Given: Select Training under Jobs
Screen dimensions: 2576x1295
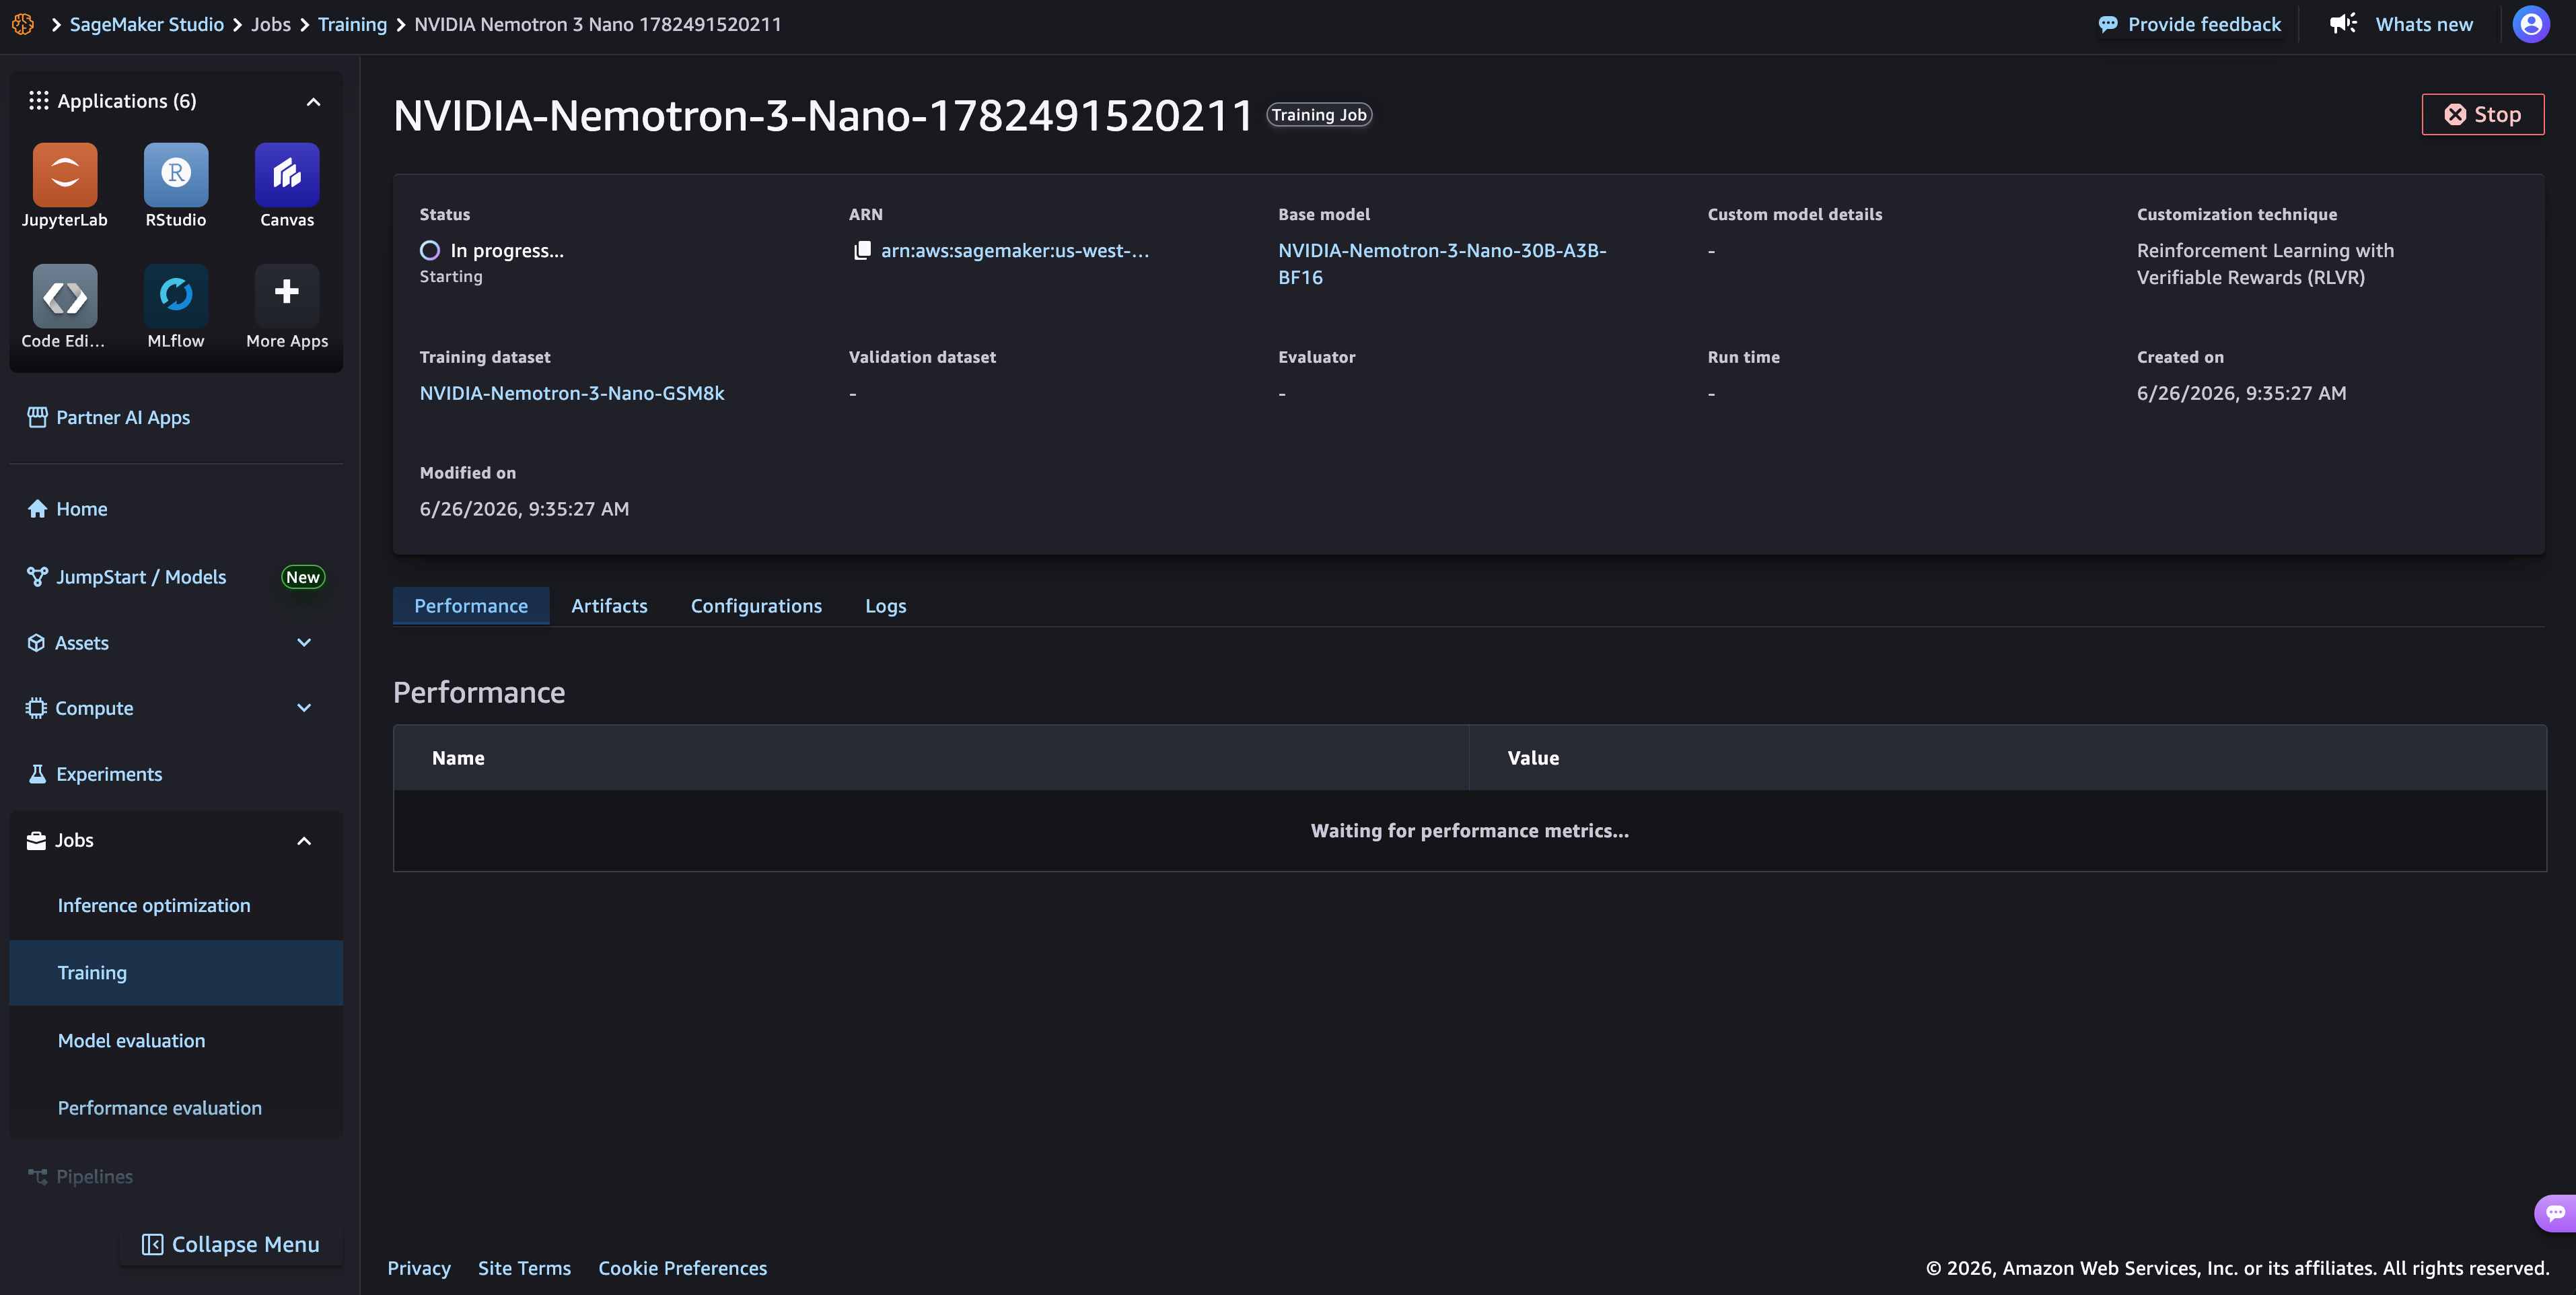Looking at the screenshot, I should [x=176, y=973].
